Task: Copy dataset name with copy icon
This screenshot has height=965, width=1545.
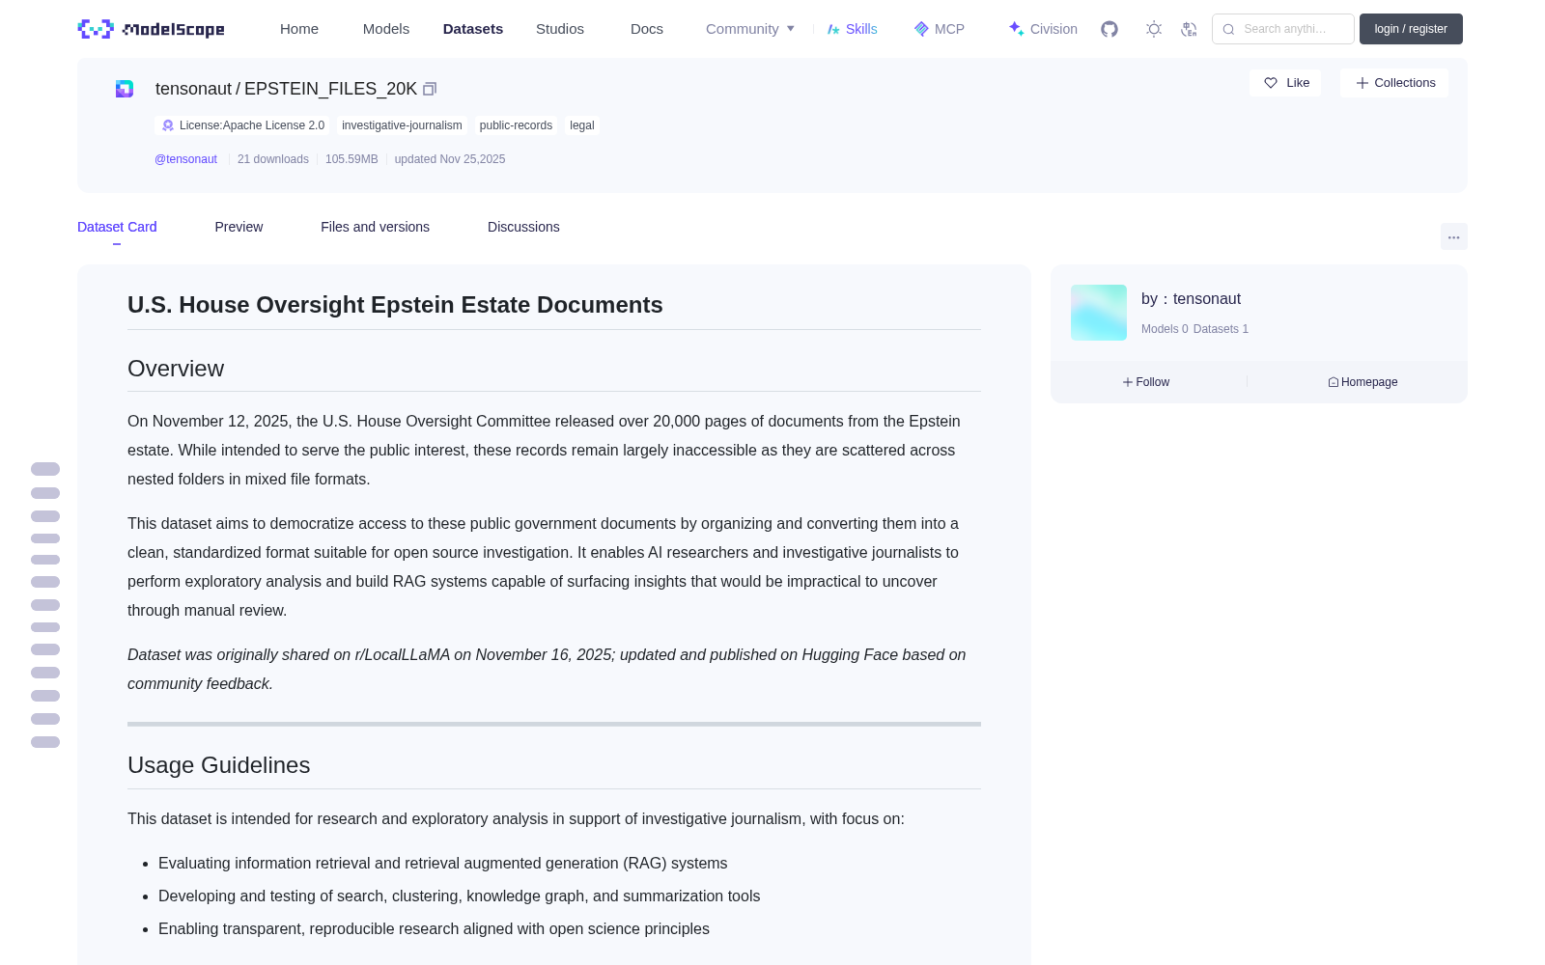Action: pos(430,89)
